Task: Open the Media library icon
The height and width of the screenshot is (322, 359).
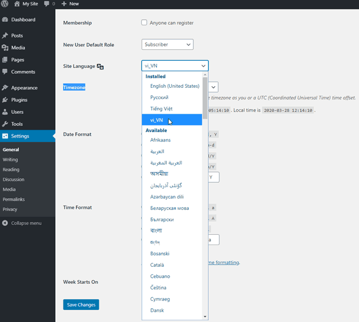Action: point(5,47)
